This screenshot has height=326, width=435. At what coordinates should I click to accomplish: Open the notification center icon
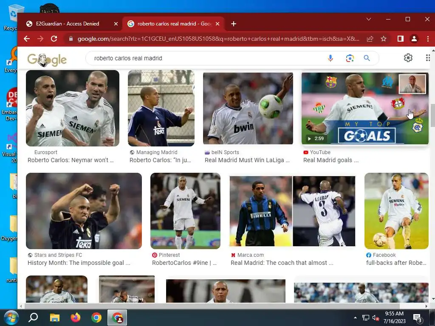click(x=418, y=318)
